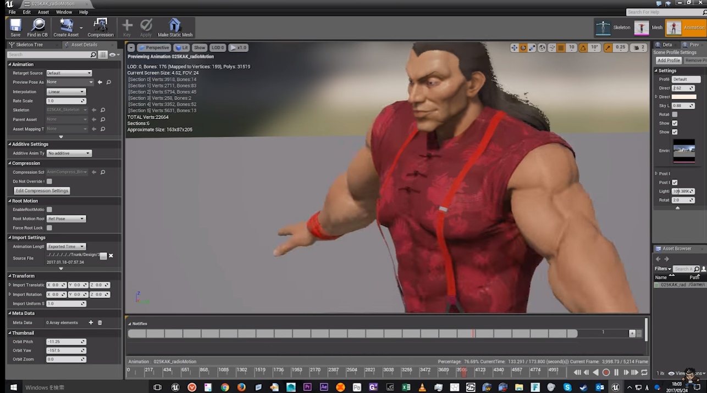The image size is (707, 393).
Task: Click Find in CB toolbar icon
Action: (37, 27)
